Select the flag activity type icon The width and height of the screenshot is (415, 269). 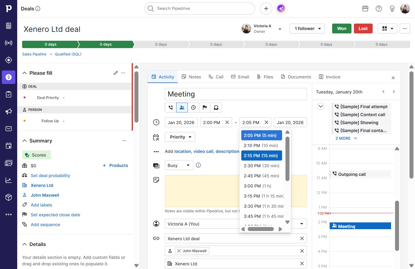point(205,108)
